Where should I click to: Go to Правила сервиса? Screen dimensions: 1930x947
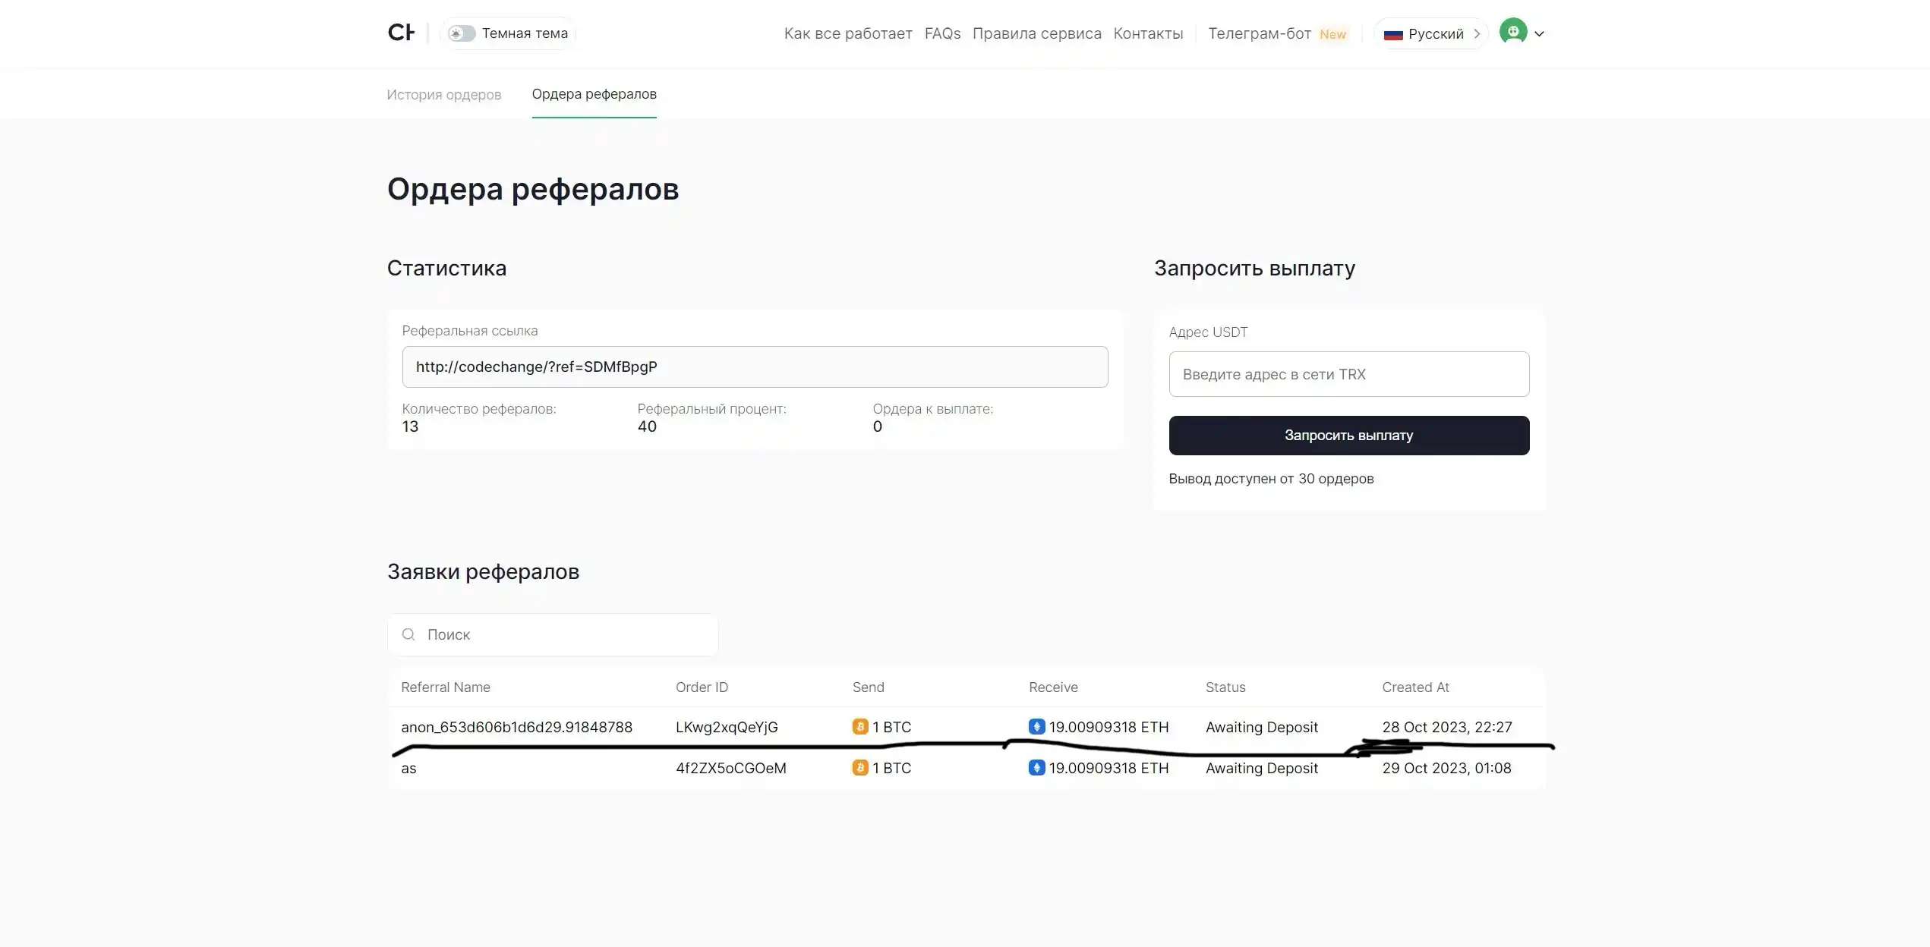coord(1036,33)
